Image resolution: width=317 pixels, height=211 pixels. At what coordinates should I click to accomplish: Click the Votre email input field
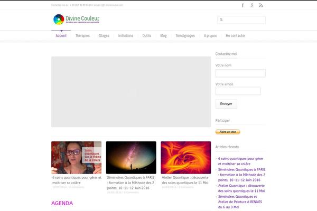(x=238, y=91)
